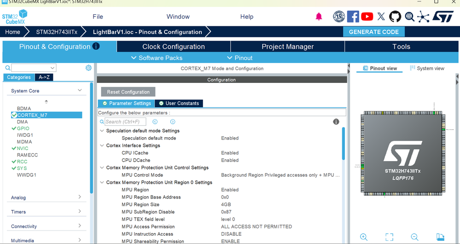This screenshot has width=460, height=244.
Task: Open the Facebook link icon
Action: [353, 17]
